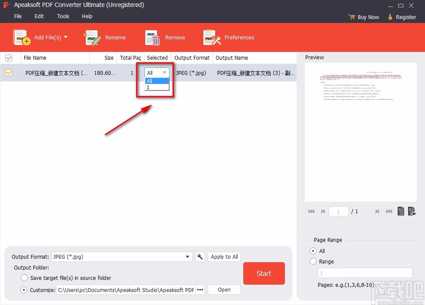Open the Edit menu

tap(39, 16)
